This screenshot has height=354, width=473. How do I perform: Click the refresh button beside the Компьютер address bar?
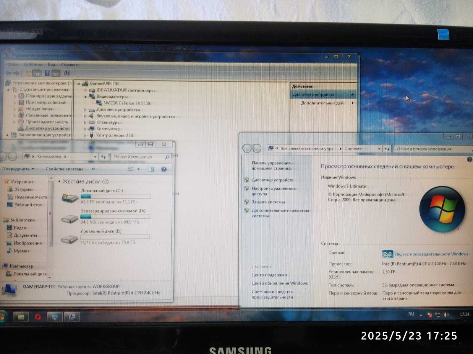[x=103, y=157]
